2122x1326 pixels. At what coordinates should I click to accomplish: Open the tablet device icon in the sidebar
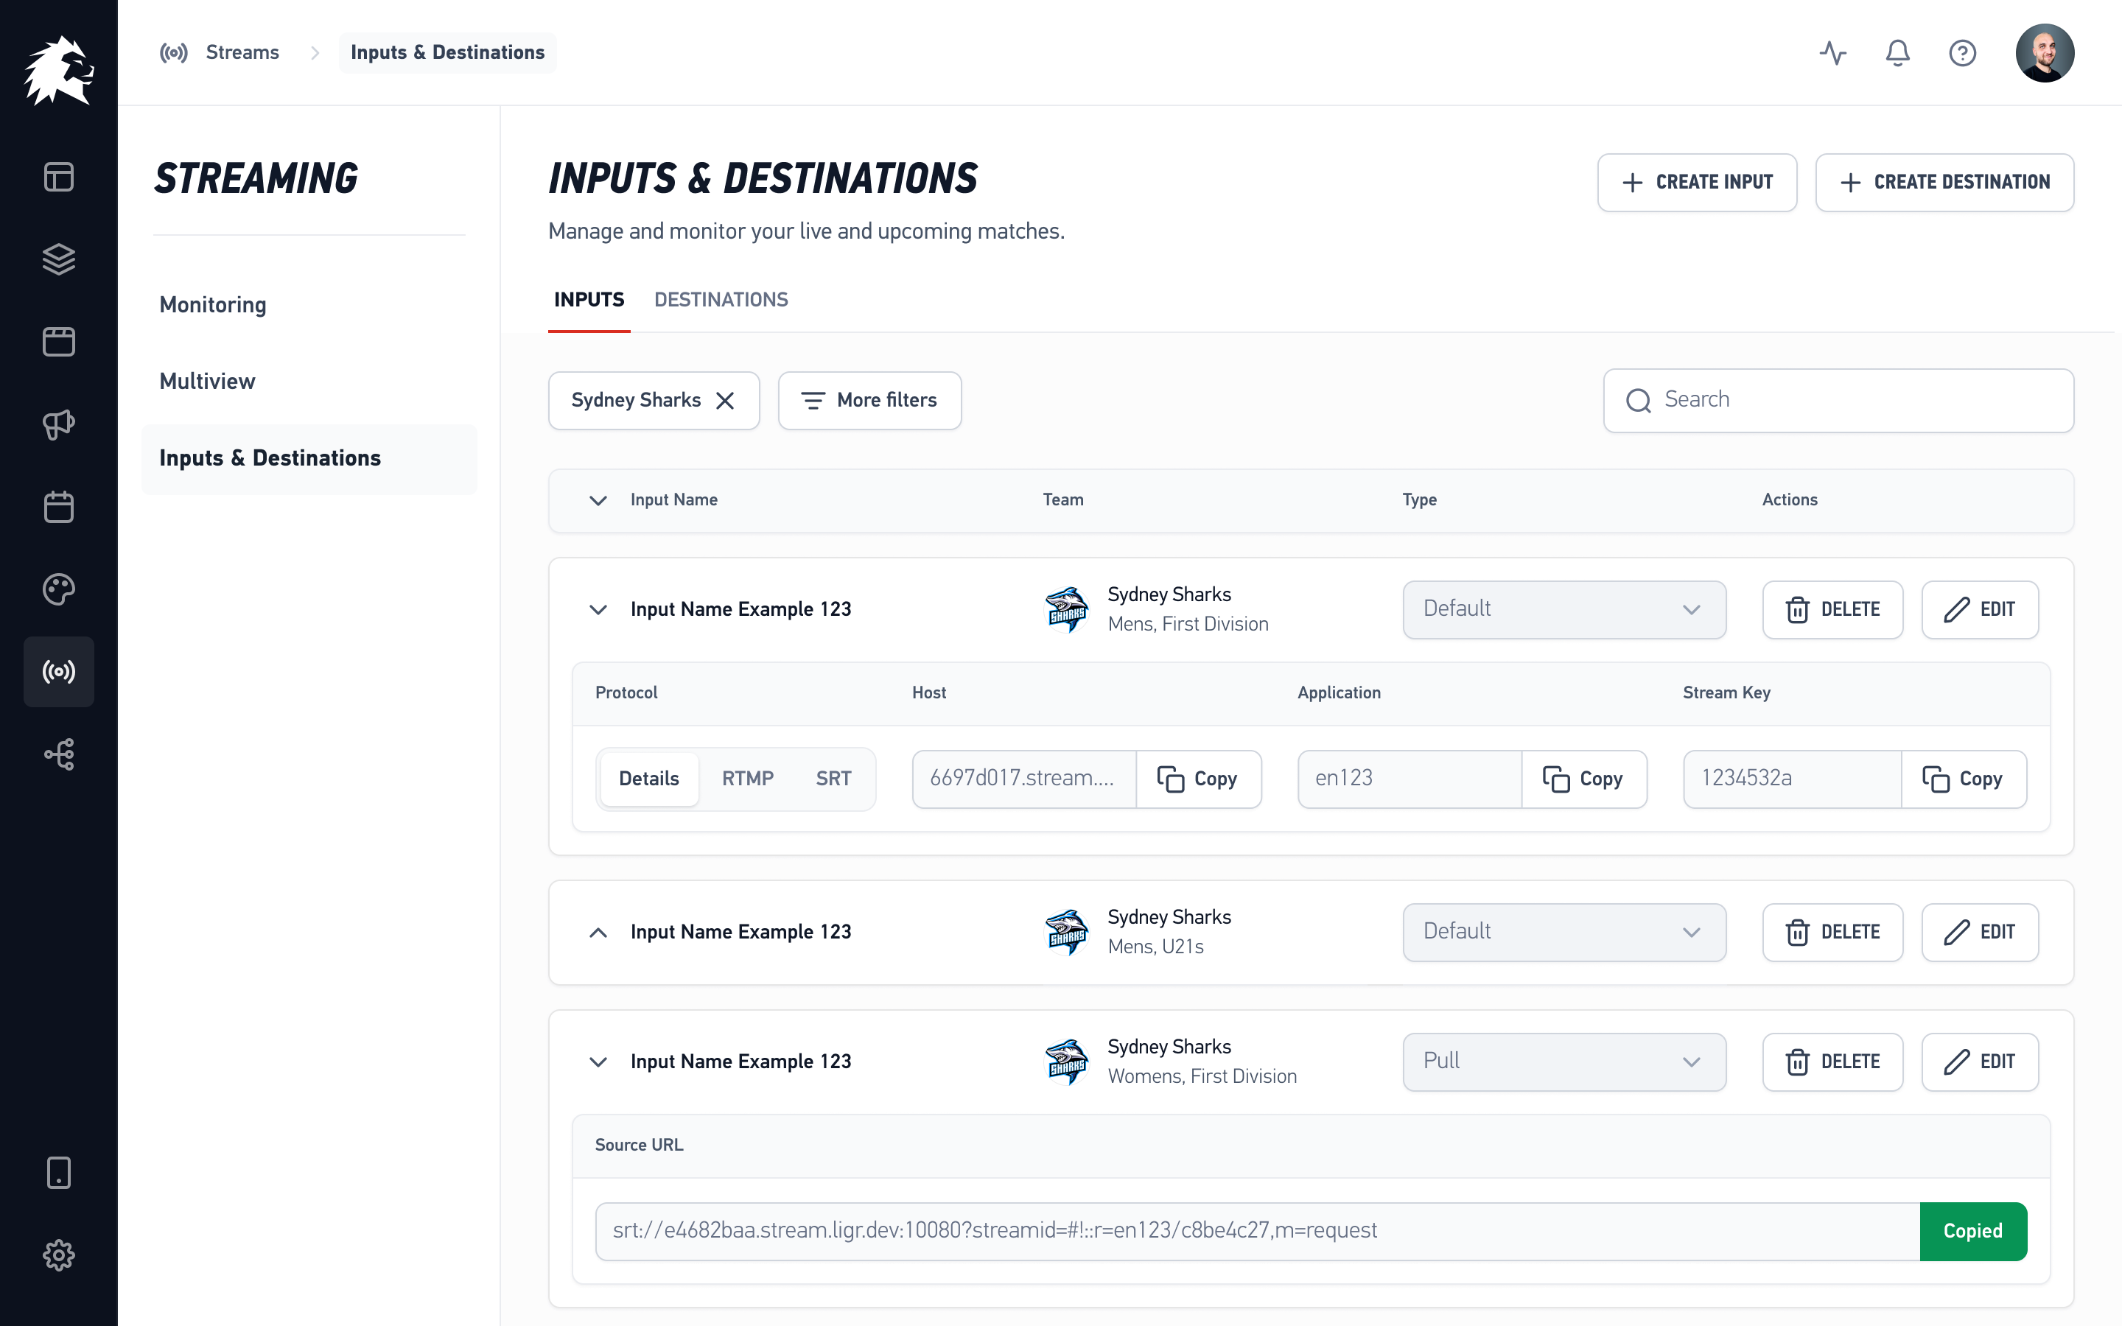(59, 1173)
